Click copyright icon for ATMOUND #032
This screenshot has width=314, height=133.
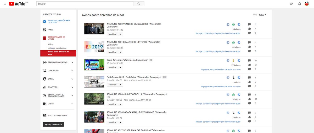[228, 25]
